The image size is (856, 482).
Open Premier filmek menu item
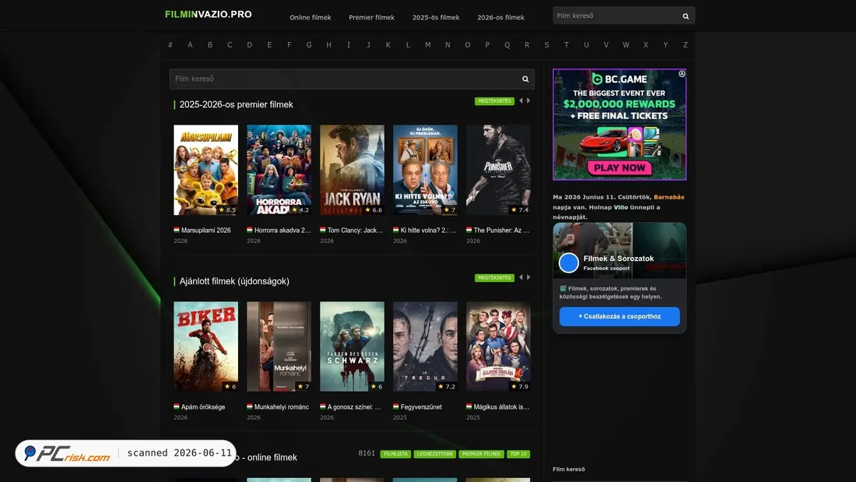coord(371,17)
